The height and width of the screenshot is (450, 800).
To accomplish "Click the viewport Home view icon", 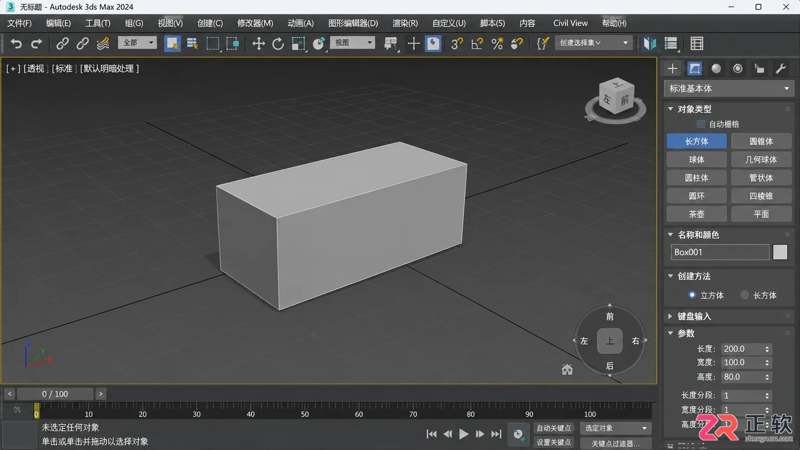I will [x=567, y=369].
